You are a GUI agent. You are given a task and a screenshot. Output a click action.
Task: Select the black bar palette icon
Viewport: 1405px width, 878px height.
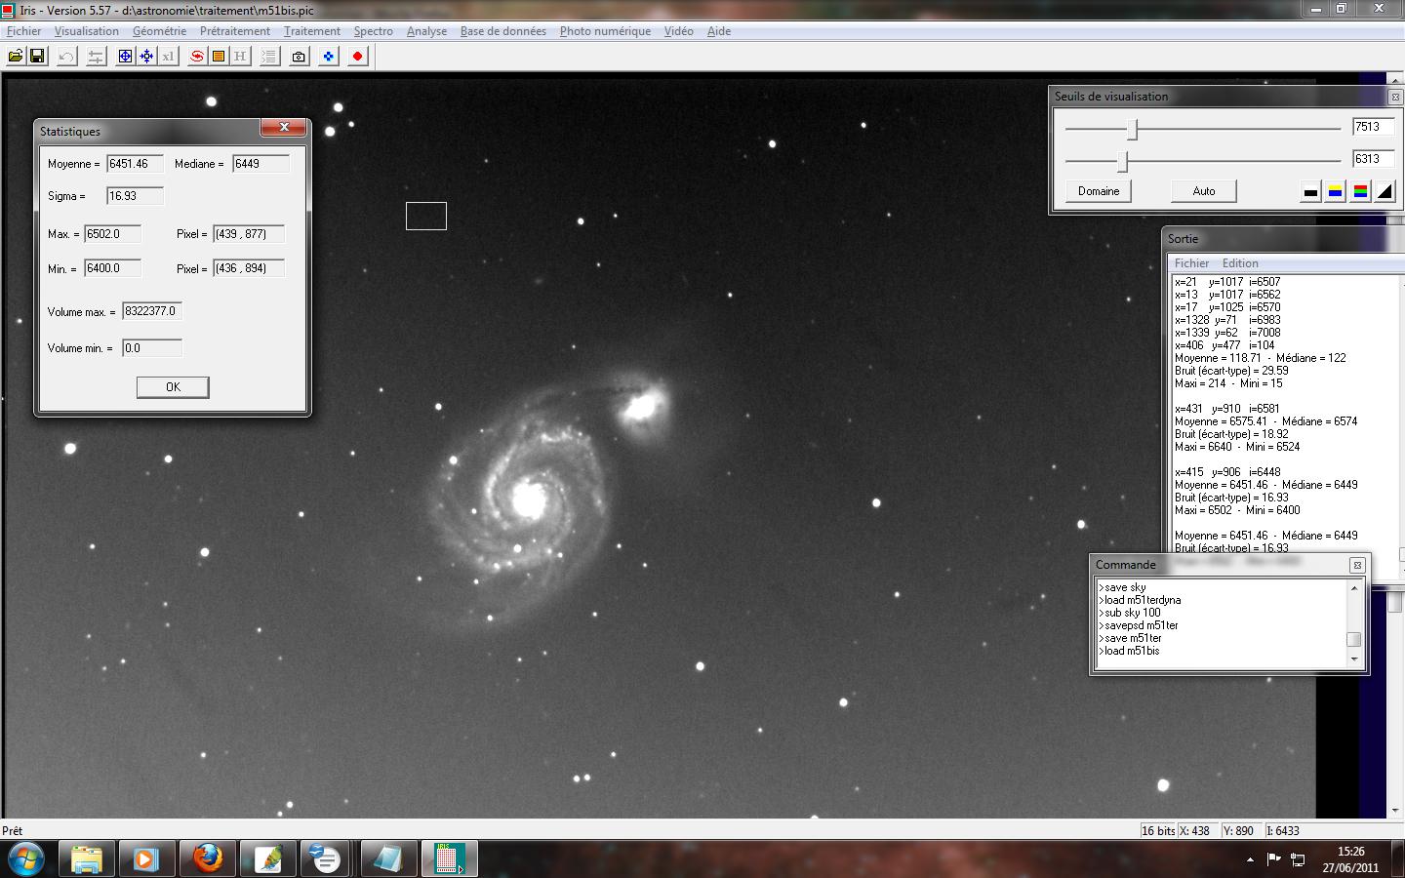pyautogui.click(x=1310, y=191)
